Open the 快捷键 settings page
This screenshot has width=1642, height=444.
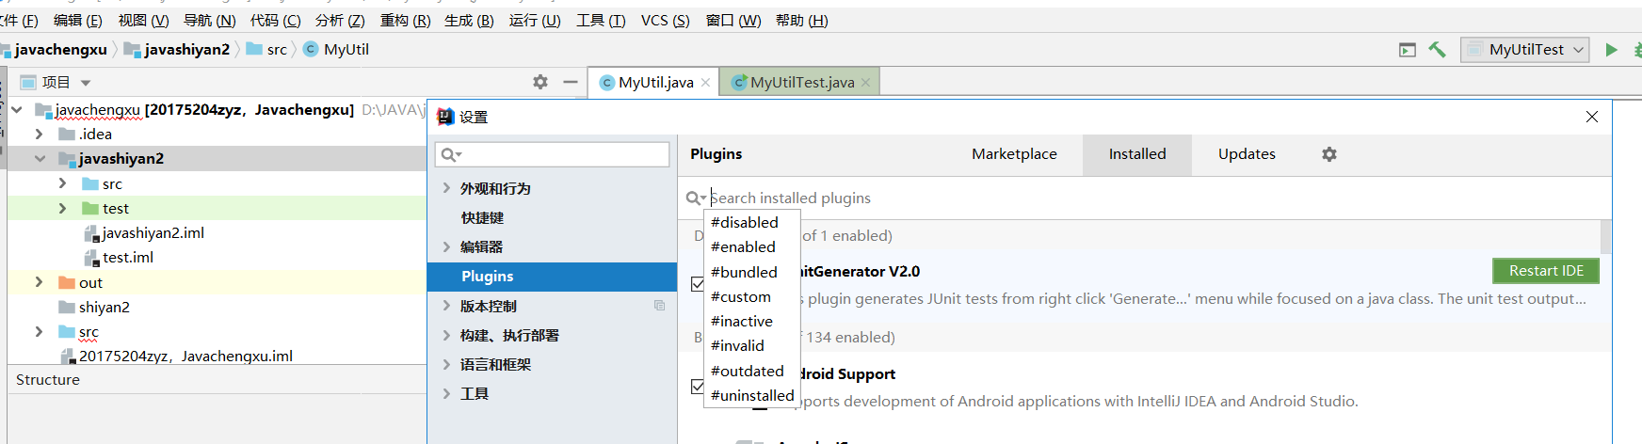482,217
